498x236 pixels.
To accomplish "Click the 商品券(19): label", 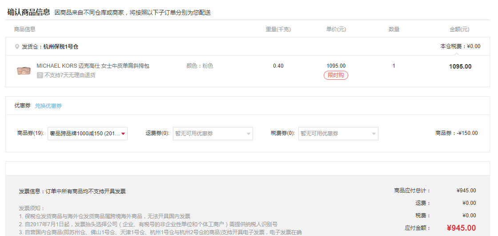I will coord(31,133).
